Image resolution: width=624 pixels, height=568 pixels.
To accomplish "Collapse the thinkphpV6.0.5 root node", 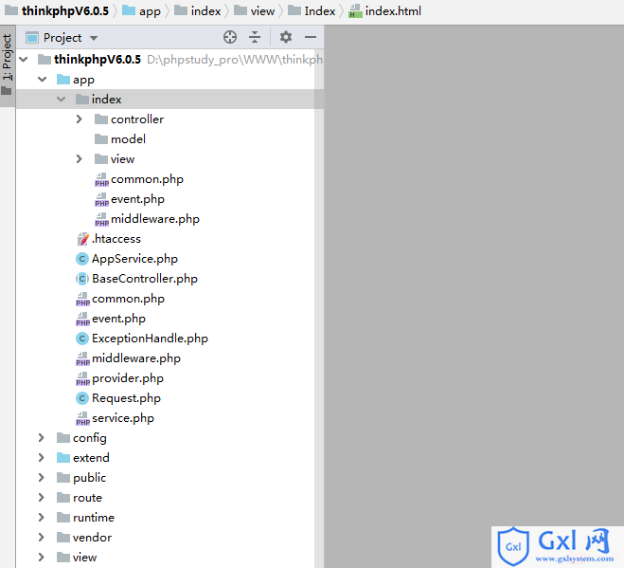I will [24, 60].
